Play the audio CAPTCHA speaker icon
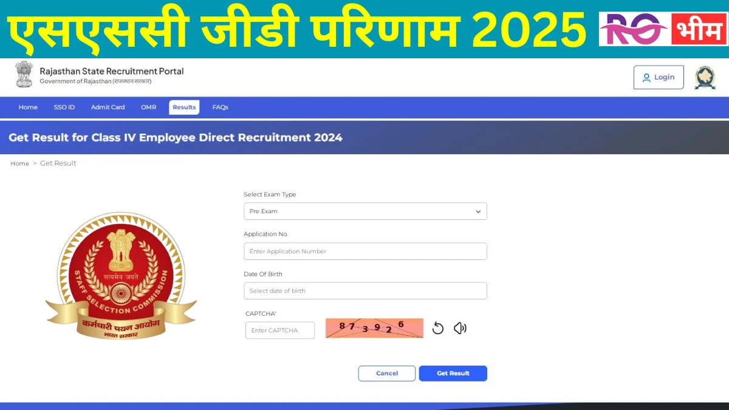Screen dimensions: 729x410 [x=460, y=329]
